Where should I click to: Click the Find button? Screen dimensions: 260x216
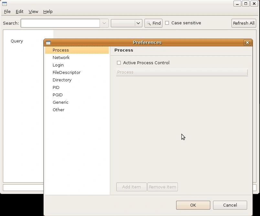click(x=153, y=23)
